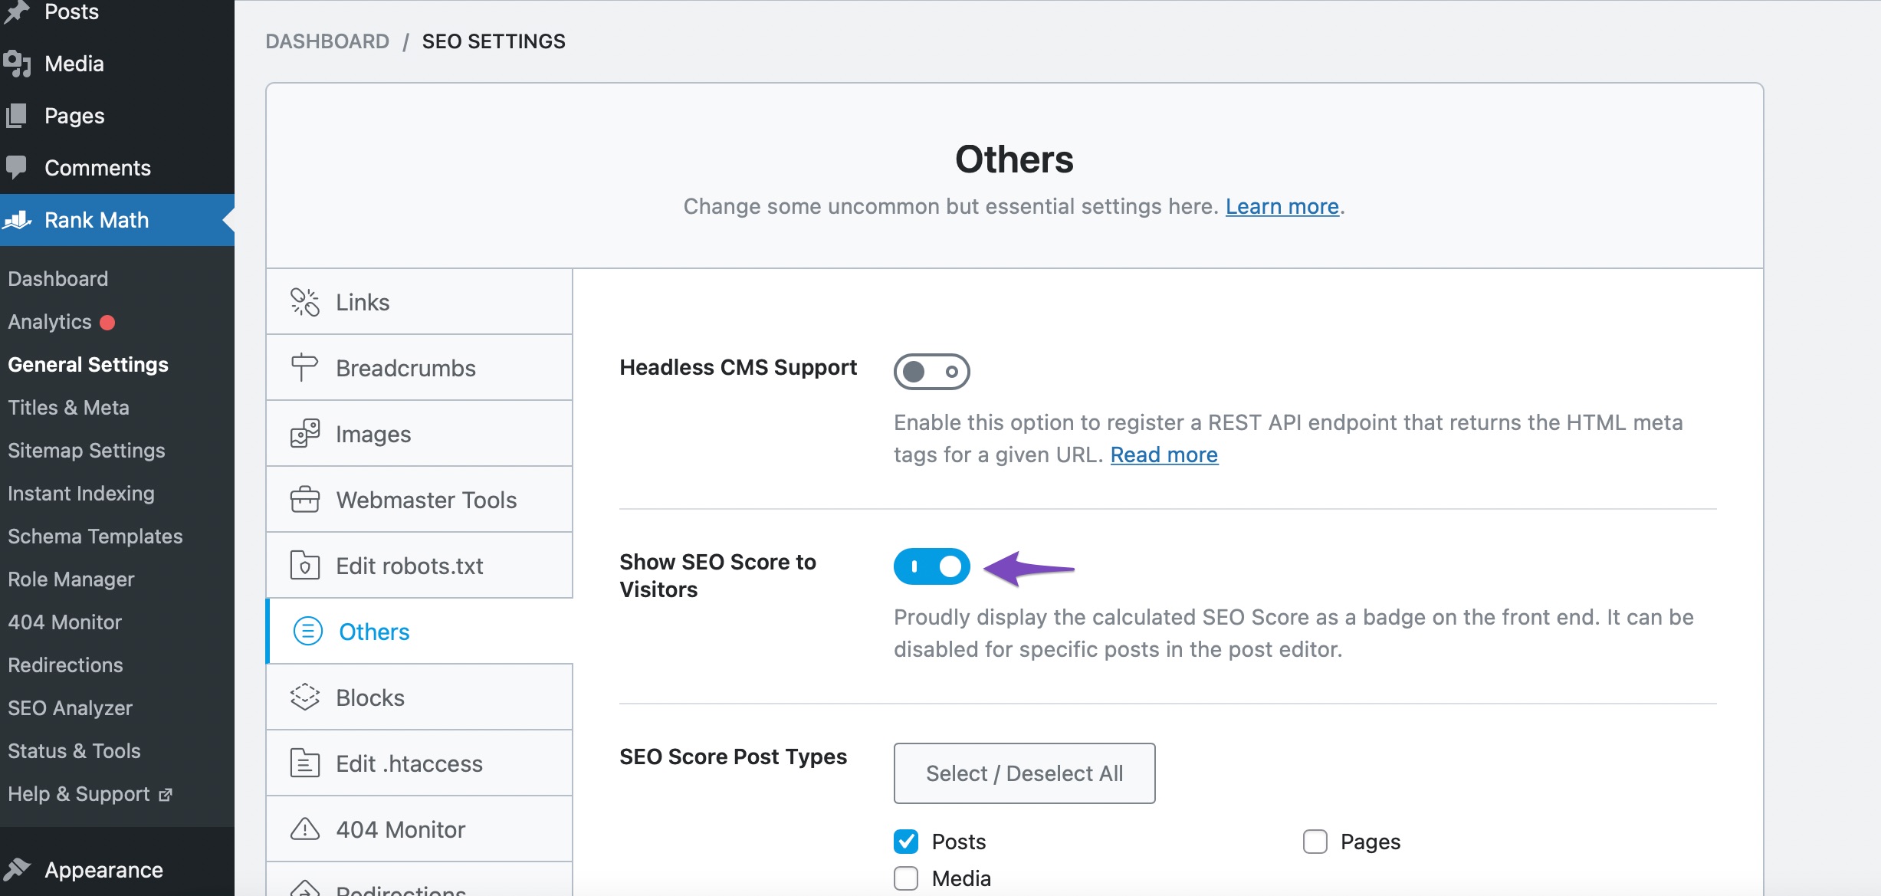Click the 404 Monitor warning triangle icon
Screen dimensions: 1881x896
(x=304, y=829)
